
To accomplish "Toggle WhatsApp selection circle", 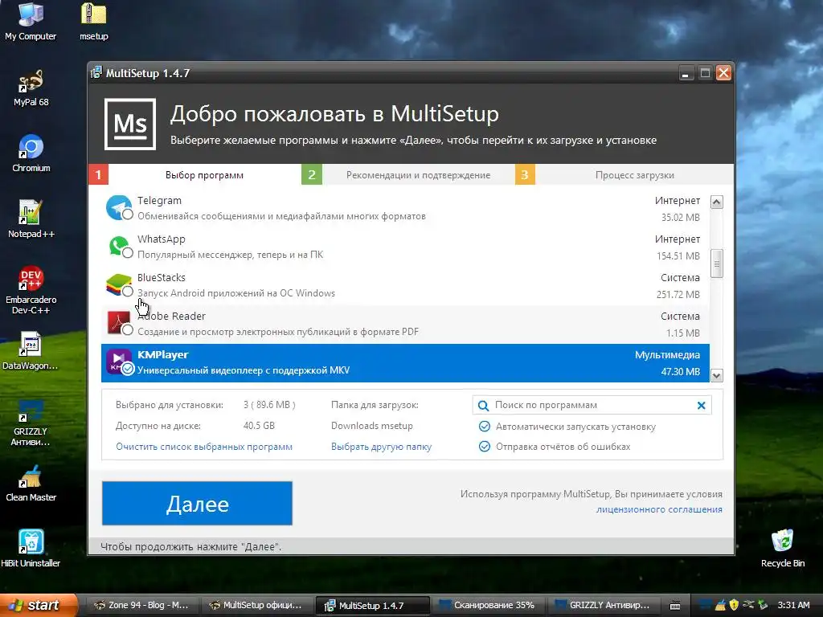I will (x=128, y=253).
